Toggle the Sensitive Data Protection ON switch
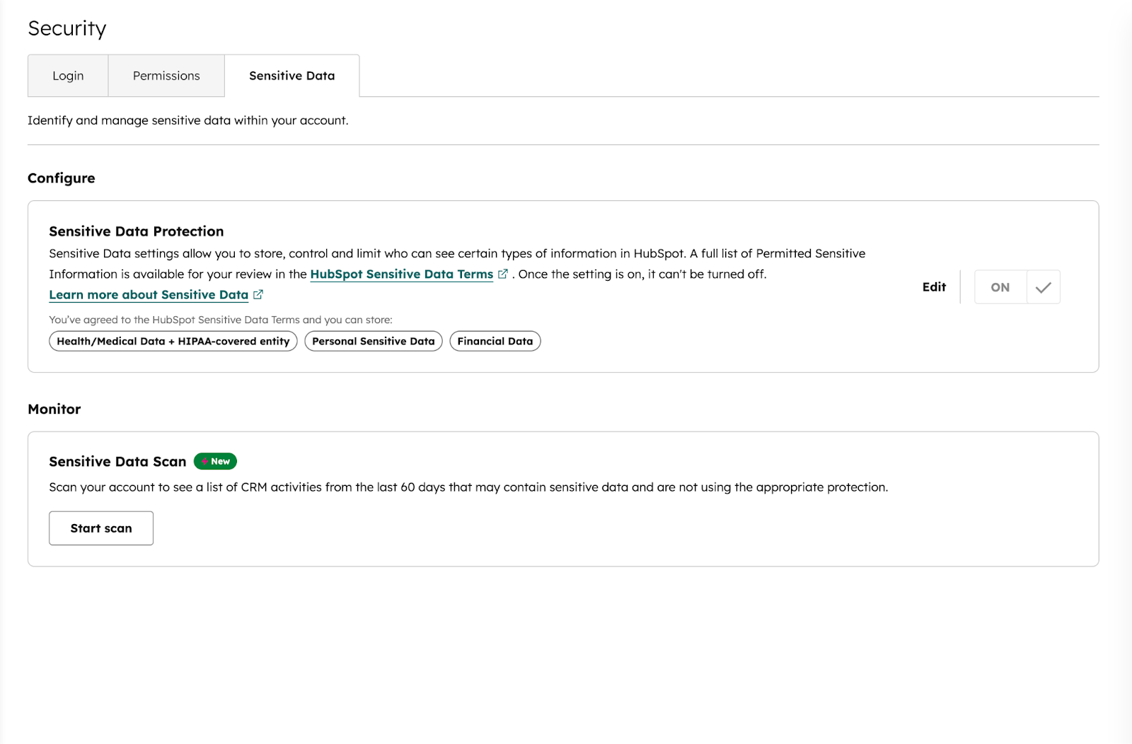The width and height of the screenshot is (1132, 744). point(1000,286)
